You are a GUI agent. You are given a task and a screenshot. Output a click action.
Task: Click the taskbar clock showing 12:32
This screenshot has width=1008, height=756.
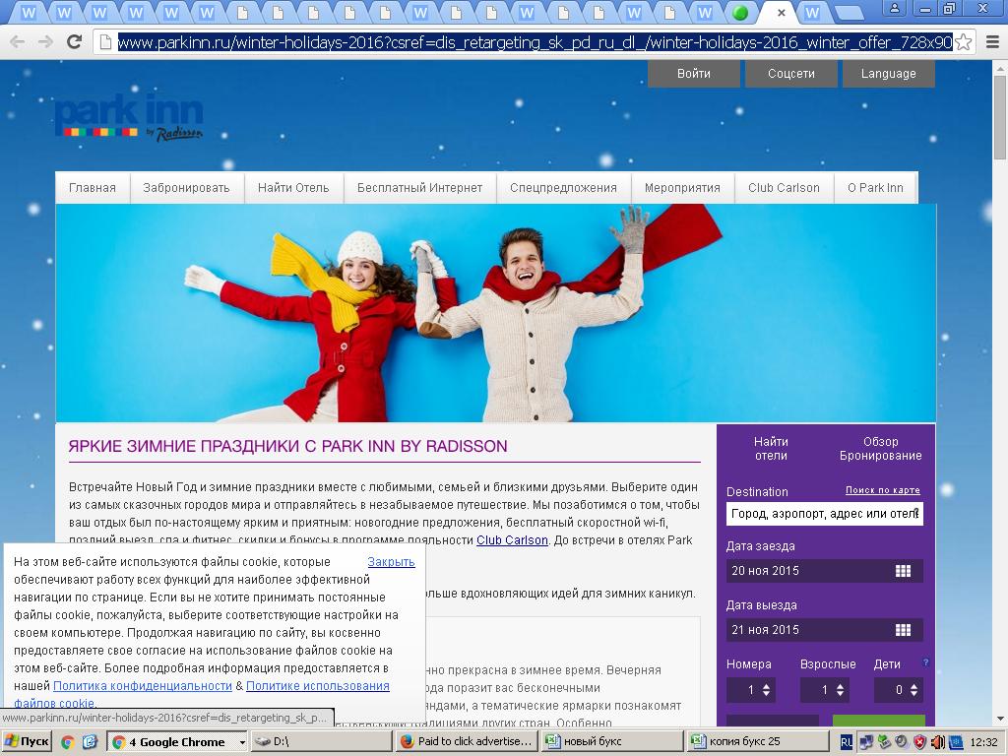click(983, 742)
